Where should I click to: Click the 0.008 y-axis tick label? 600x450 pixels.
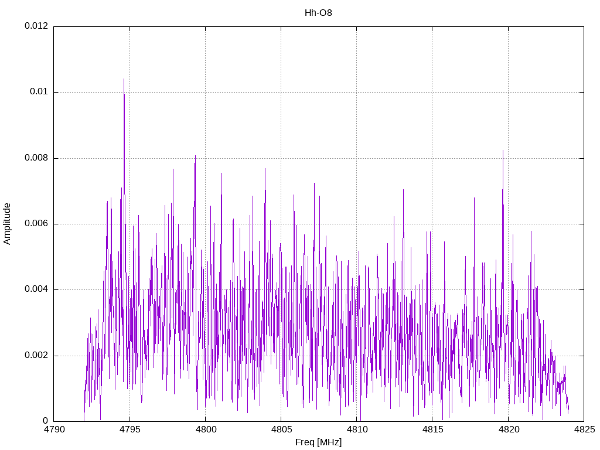pos(36,158)
